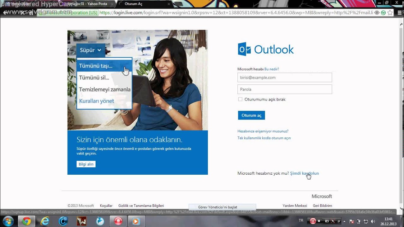This screenshot has width=404, height=227.
Task: Open the clock showing 13:41
Action: [389, 221]
